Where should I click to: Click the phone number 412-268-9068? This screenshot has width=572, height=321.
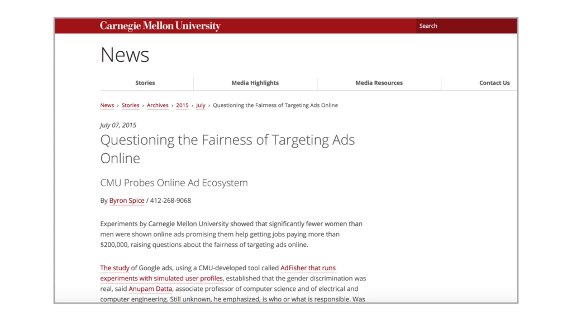[x=170, y=201]
